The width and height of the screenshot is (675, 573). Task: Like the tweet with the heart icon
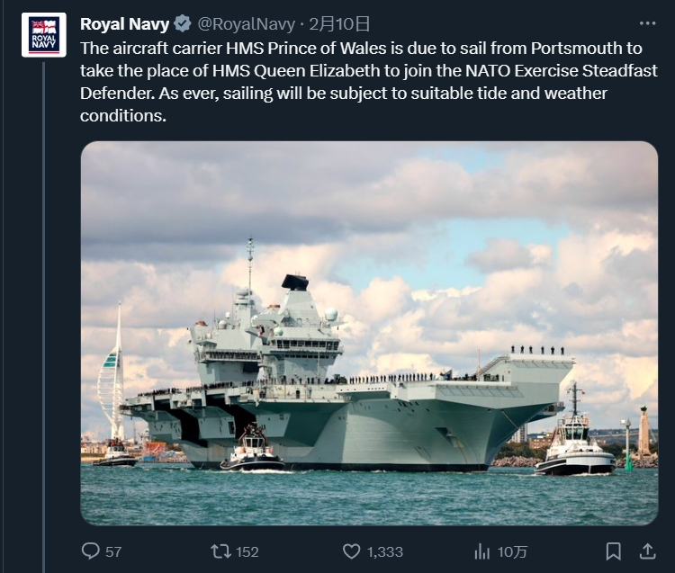click(x=351, y=551)
